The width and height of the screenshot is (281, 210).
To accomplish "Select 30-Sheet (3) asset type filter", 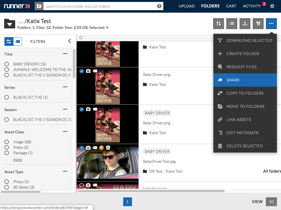I will pyautogui.click(x=7, y=187).
